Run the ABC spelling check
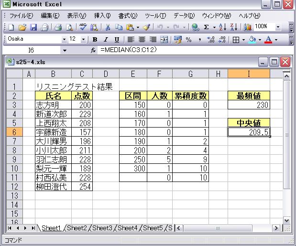 pos(83,28)
